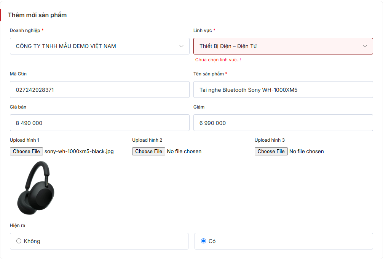Click the Mã Gtin label

(x=18, y=74)
